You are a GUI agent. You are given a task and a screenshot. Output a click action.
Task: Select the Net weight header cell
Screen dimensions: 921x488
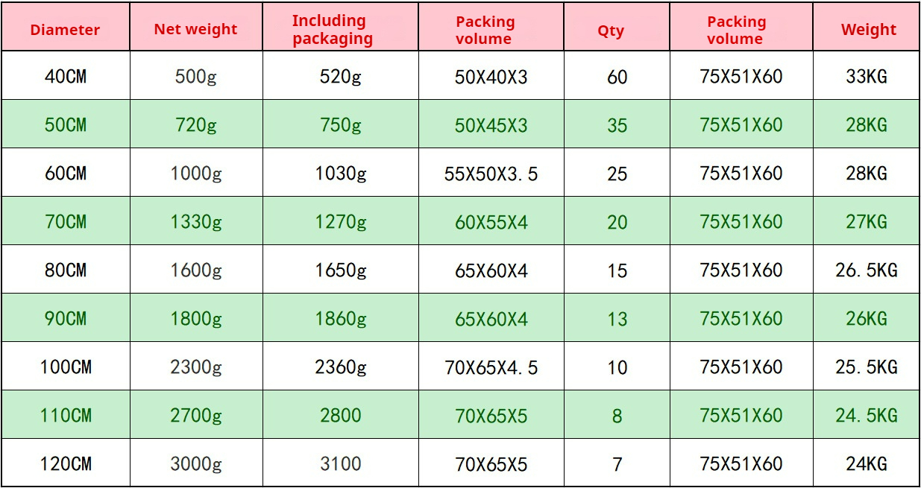[195, 30]
